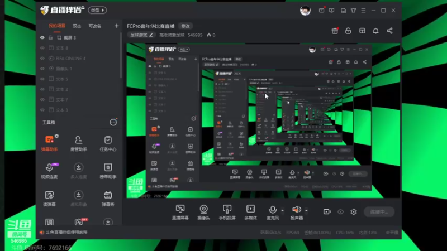The width and height of the screenshot is (447, 251).
Task: Mute the 麦克风 microphone
Action: [273, 213]
